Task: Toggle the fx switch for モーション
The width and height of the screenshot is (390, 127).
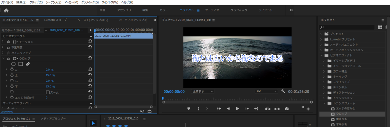Action: [x=8, y=42]
